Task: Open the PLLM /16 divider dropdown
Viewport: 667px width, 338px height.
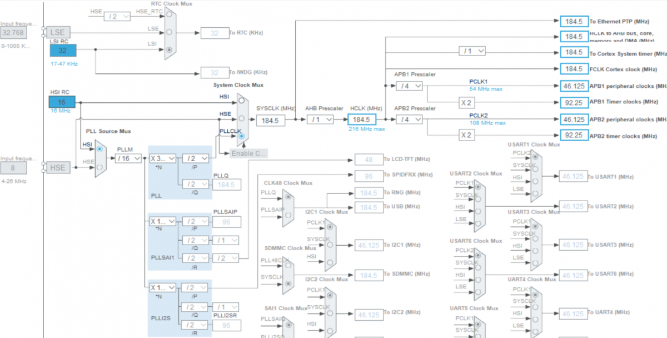Action: [x=128, y=158]
